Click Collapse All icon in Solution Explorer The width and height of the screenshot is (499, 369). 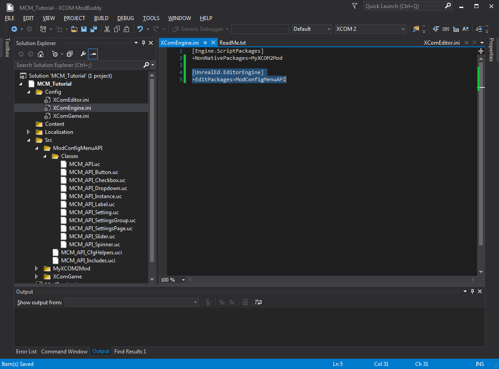click(x=70, y=54)
